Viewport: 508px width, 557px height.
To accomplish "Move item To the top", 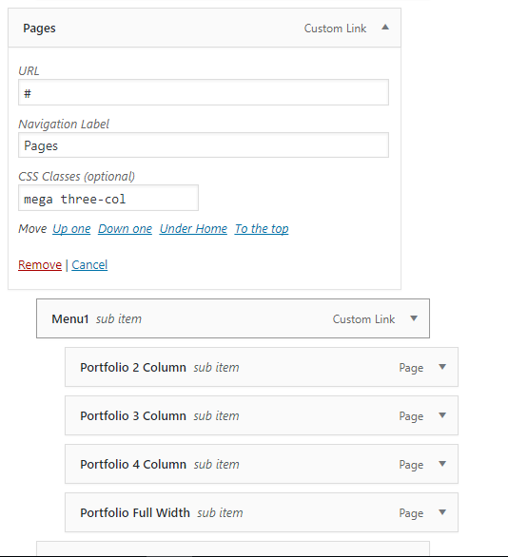I will (262, 229).
